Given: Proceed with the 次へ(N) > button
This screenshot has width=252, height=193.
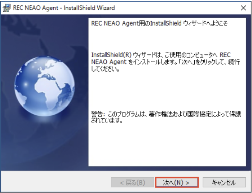Looking at the screenshot, I should pyautogui.click(x=177, y=182).
